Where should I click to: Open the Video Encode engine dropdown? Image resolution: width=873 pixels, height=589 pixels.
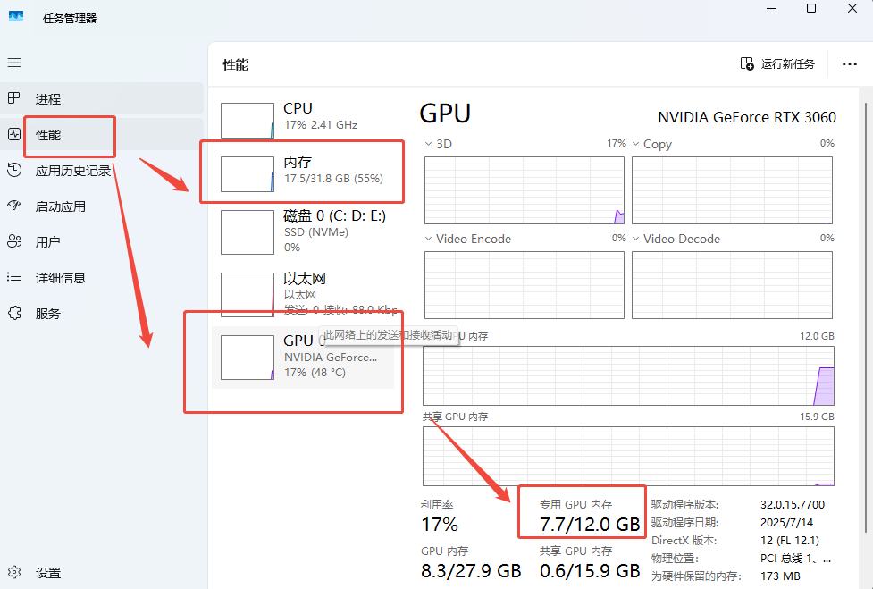[x=429, y=239]
